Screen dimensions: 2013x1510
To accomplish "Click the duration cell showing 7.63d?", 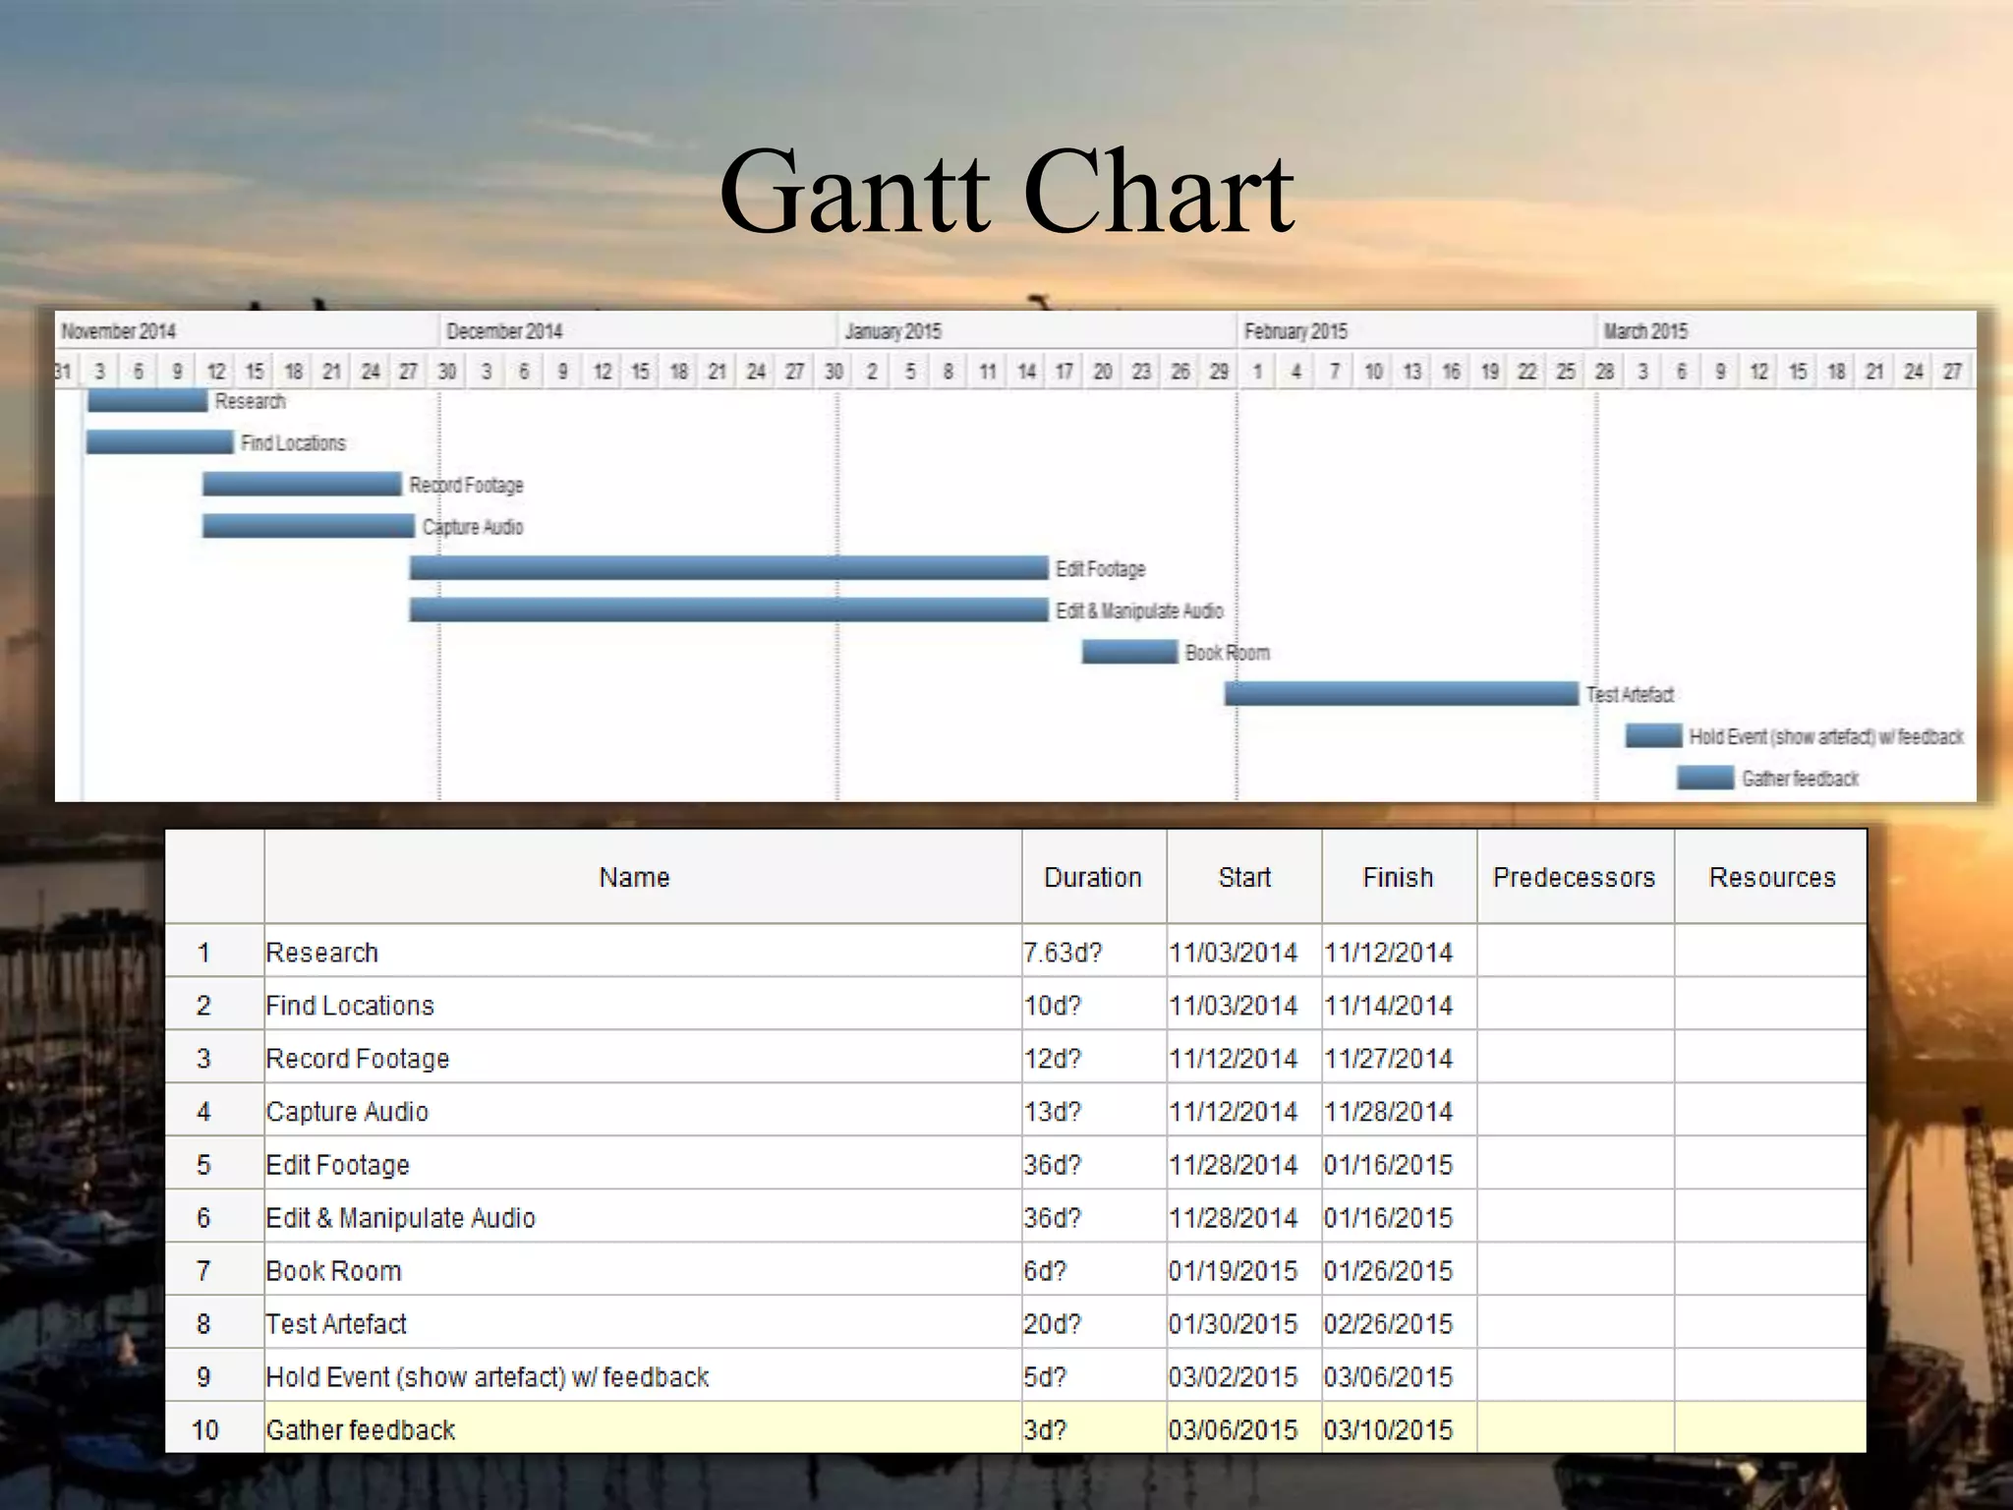I will tap(1063, 953).
